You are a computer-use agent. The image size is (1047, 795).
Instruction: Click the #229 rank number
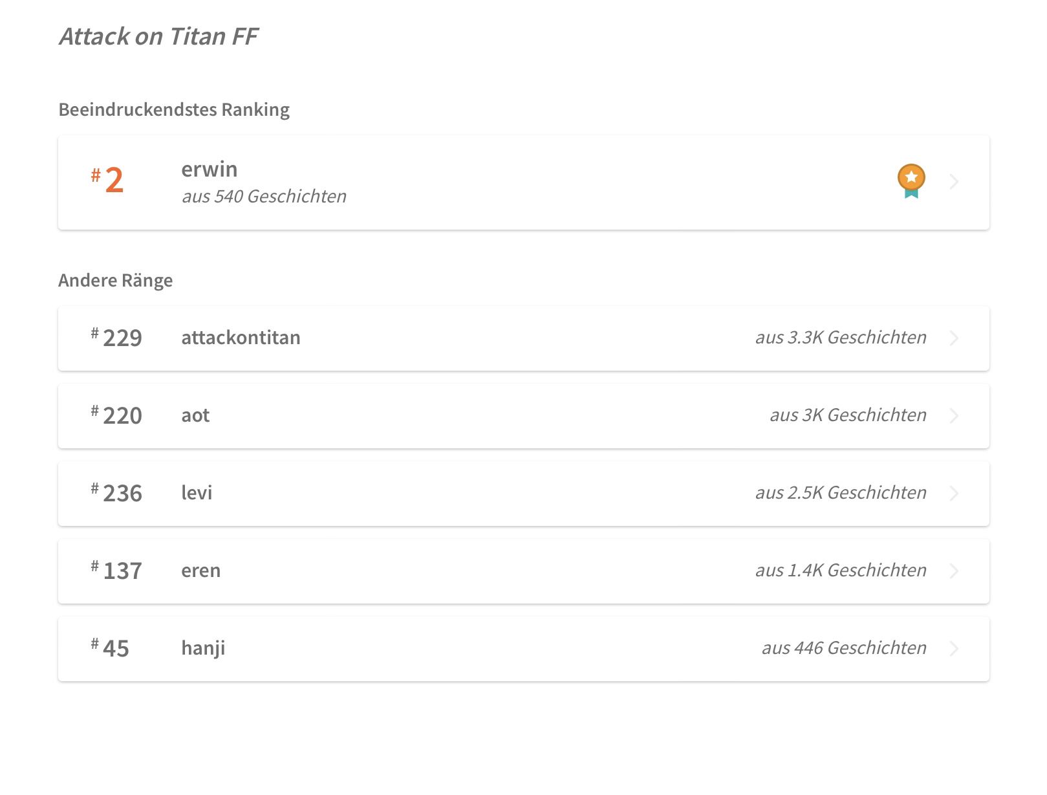(x=116, y=338)
